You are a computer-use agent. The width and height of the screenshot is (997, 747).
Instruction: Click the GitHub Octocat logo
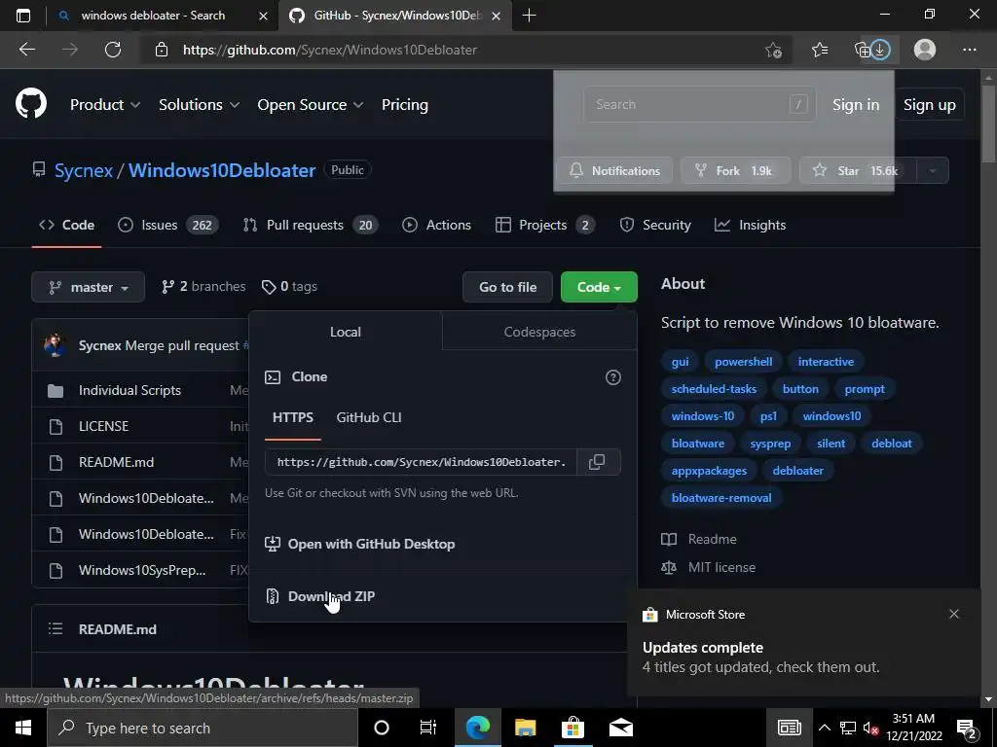pos(31,103)
